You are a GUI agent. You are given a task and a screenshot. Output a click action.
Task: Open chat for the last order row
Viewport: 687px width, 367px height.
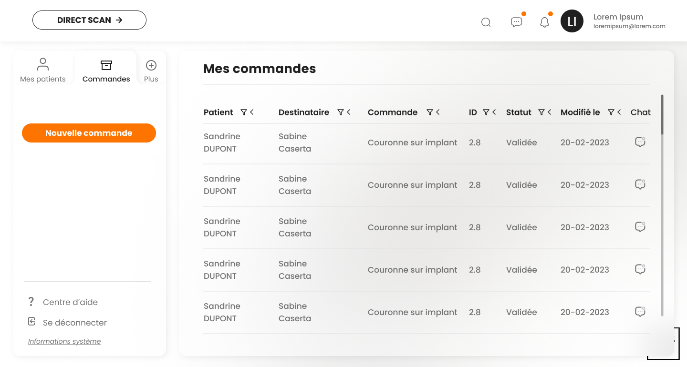pos(640,312)
